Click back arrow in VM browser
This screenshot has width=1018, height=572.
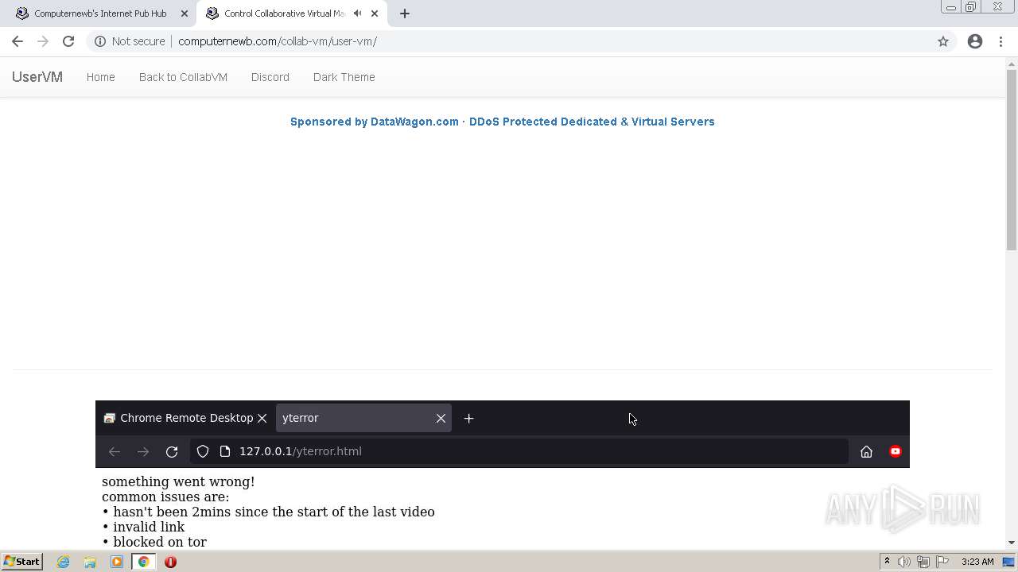tap(115, 451)
